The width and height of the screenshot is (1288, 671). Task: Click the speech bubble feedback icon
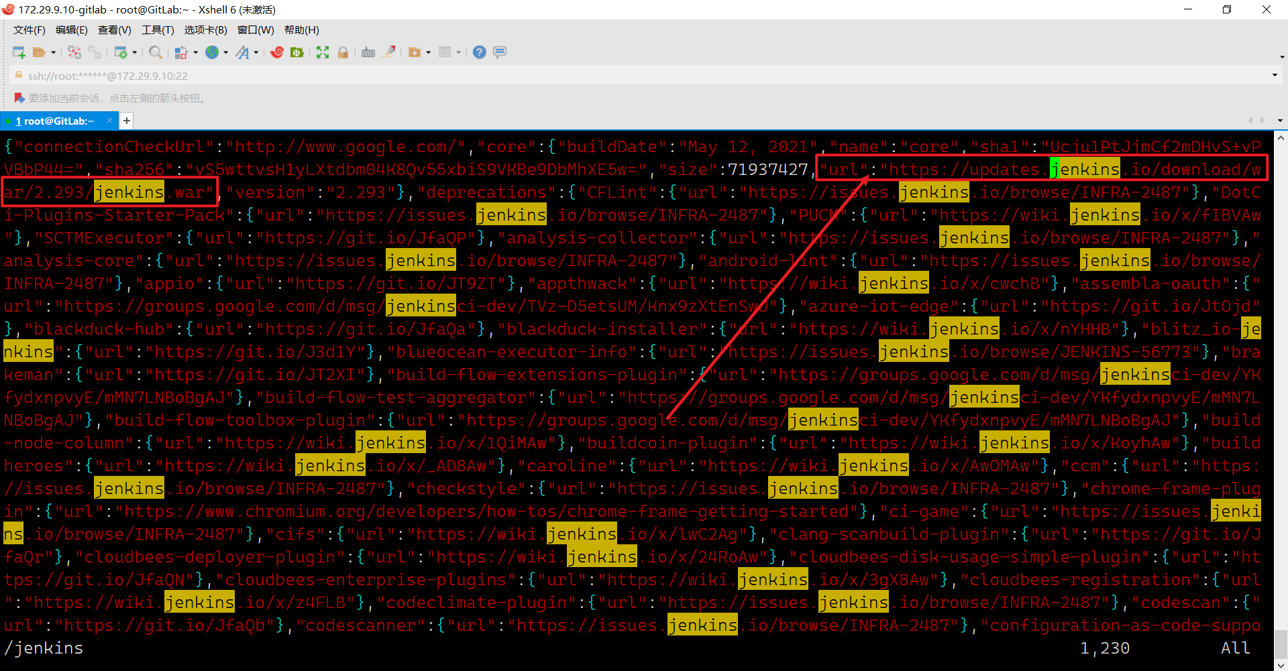[x=500, y=52]
